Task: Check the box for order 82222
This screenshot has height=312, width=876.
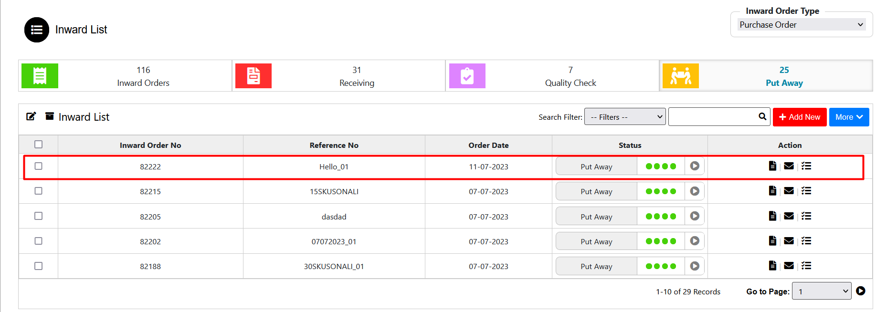Action: pos(39,166)
